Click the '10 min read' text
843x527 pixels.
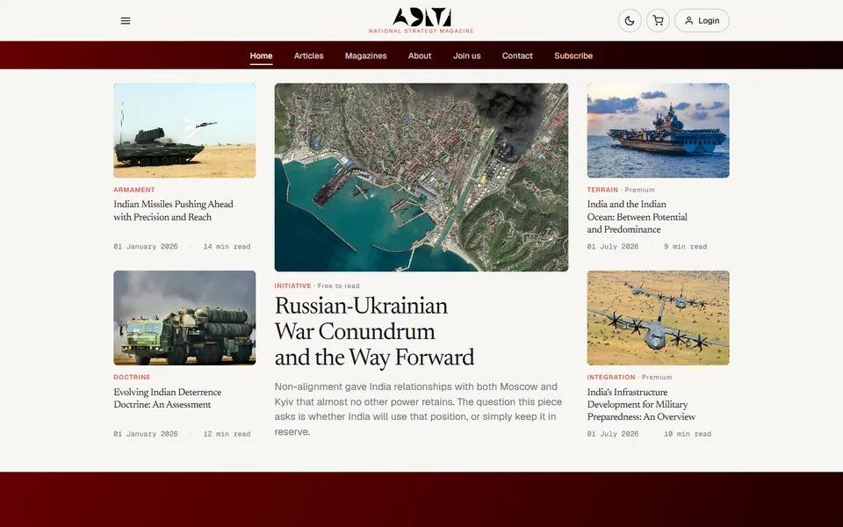[x=687, y=434]
